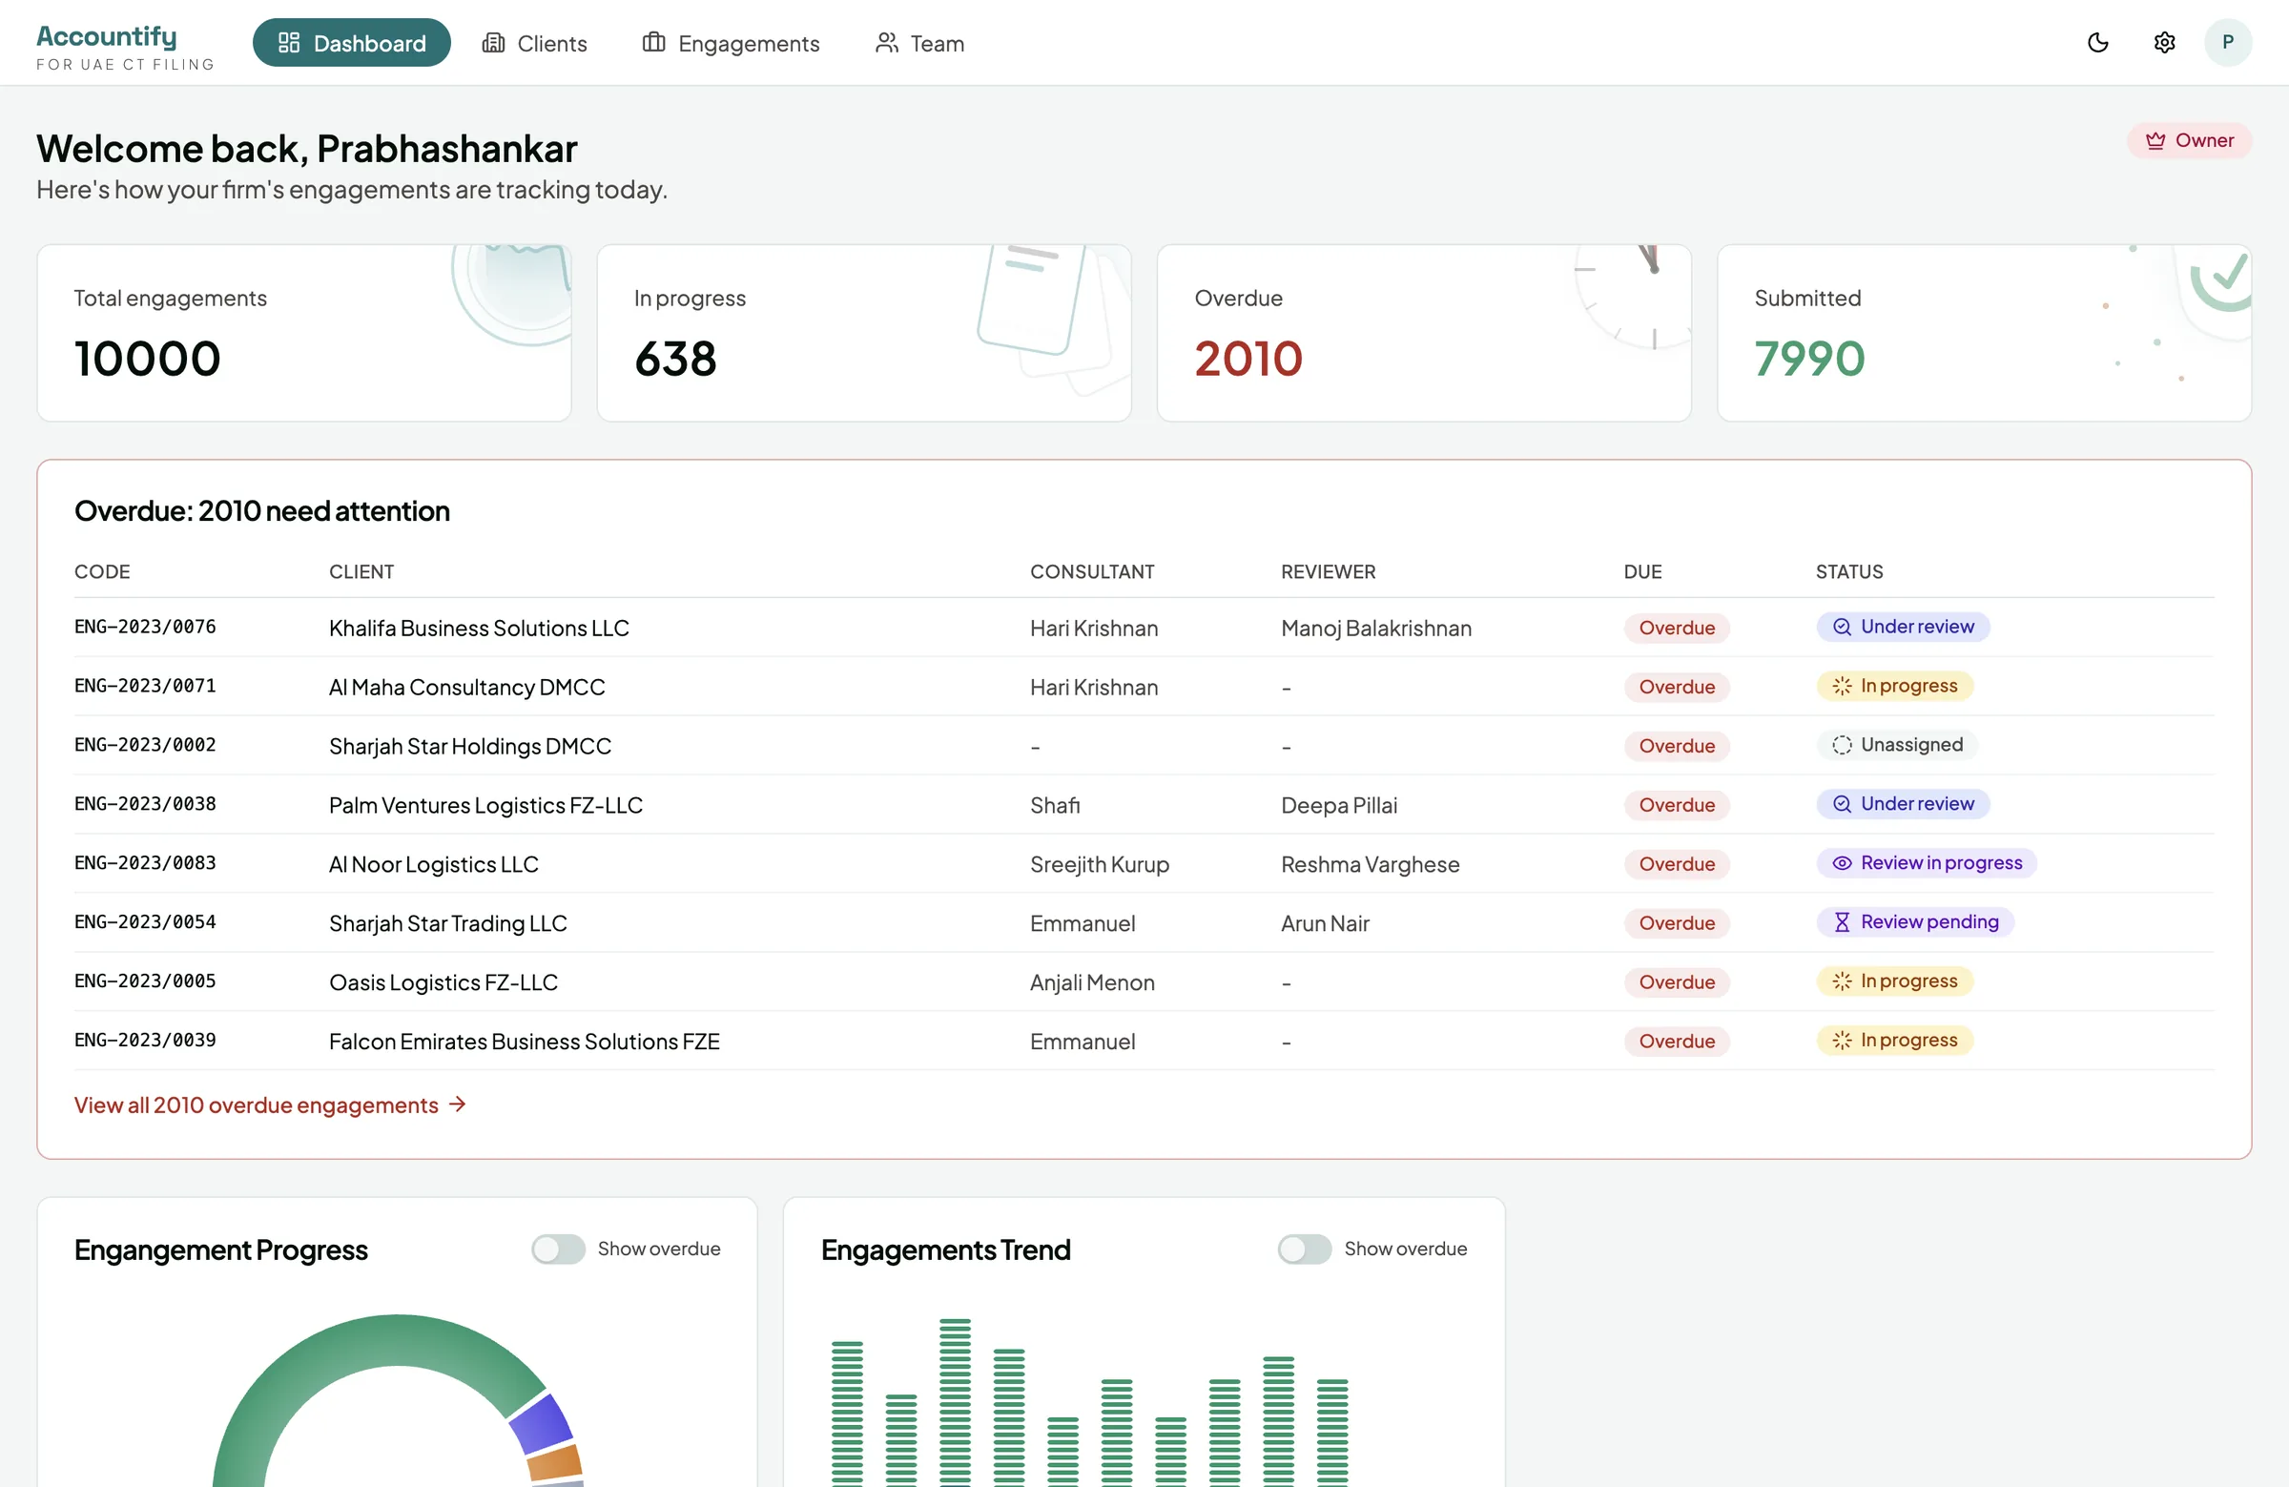
Task: Click Review pending status badge
Action: [1915, 921]
